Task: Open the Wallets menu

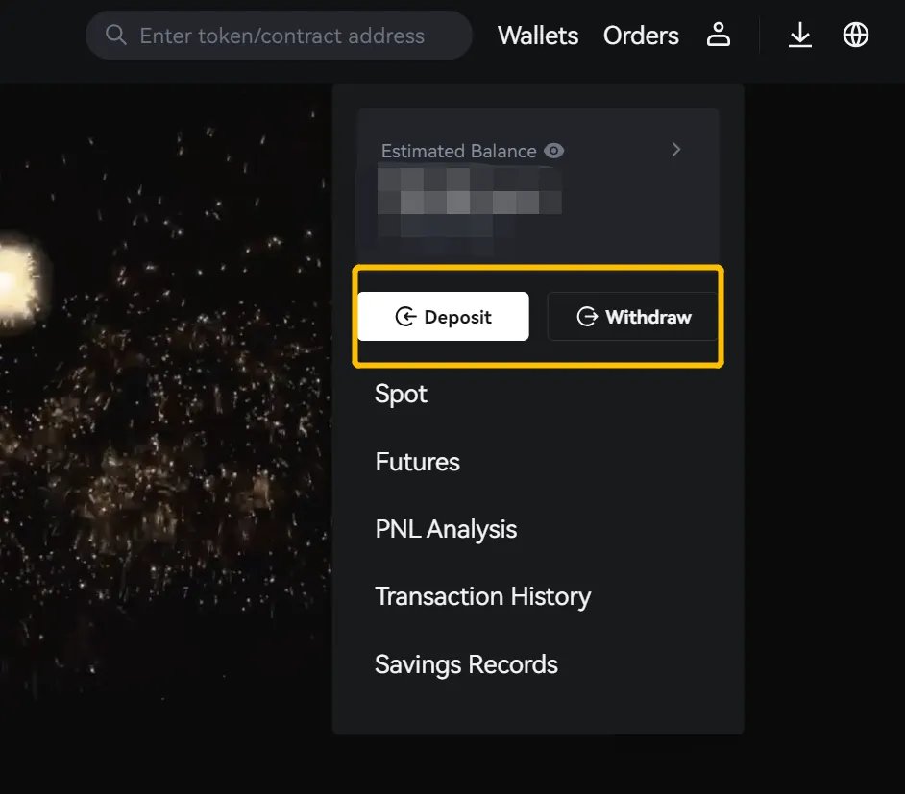Action: tap(538, 36)
